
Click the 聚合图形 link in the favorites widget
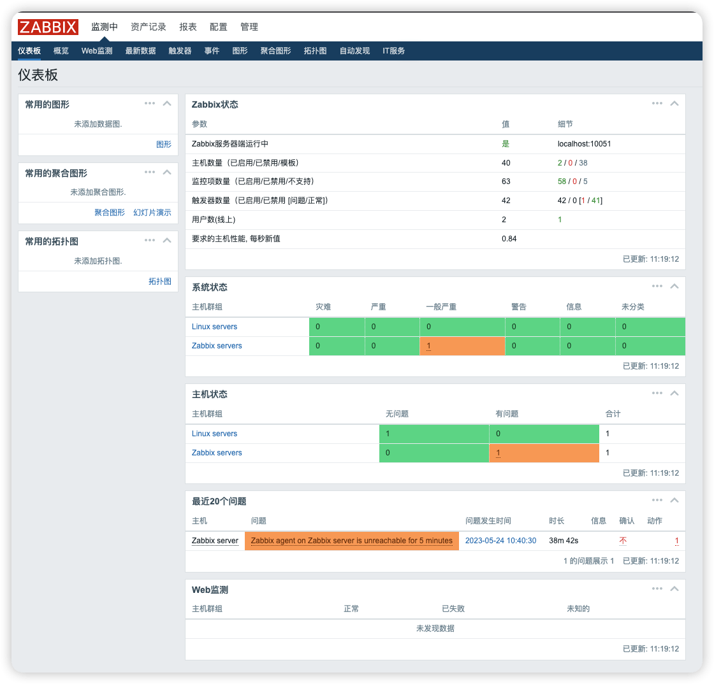pos(109,213)
